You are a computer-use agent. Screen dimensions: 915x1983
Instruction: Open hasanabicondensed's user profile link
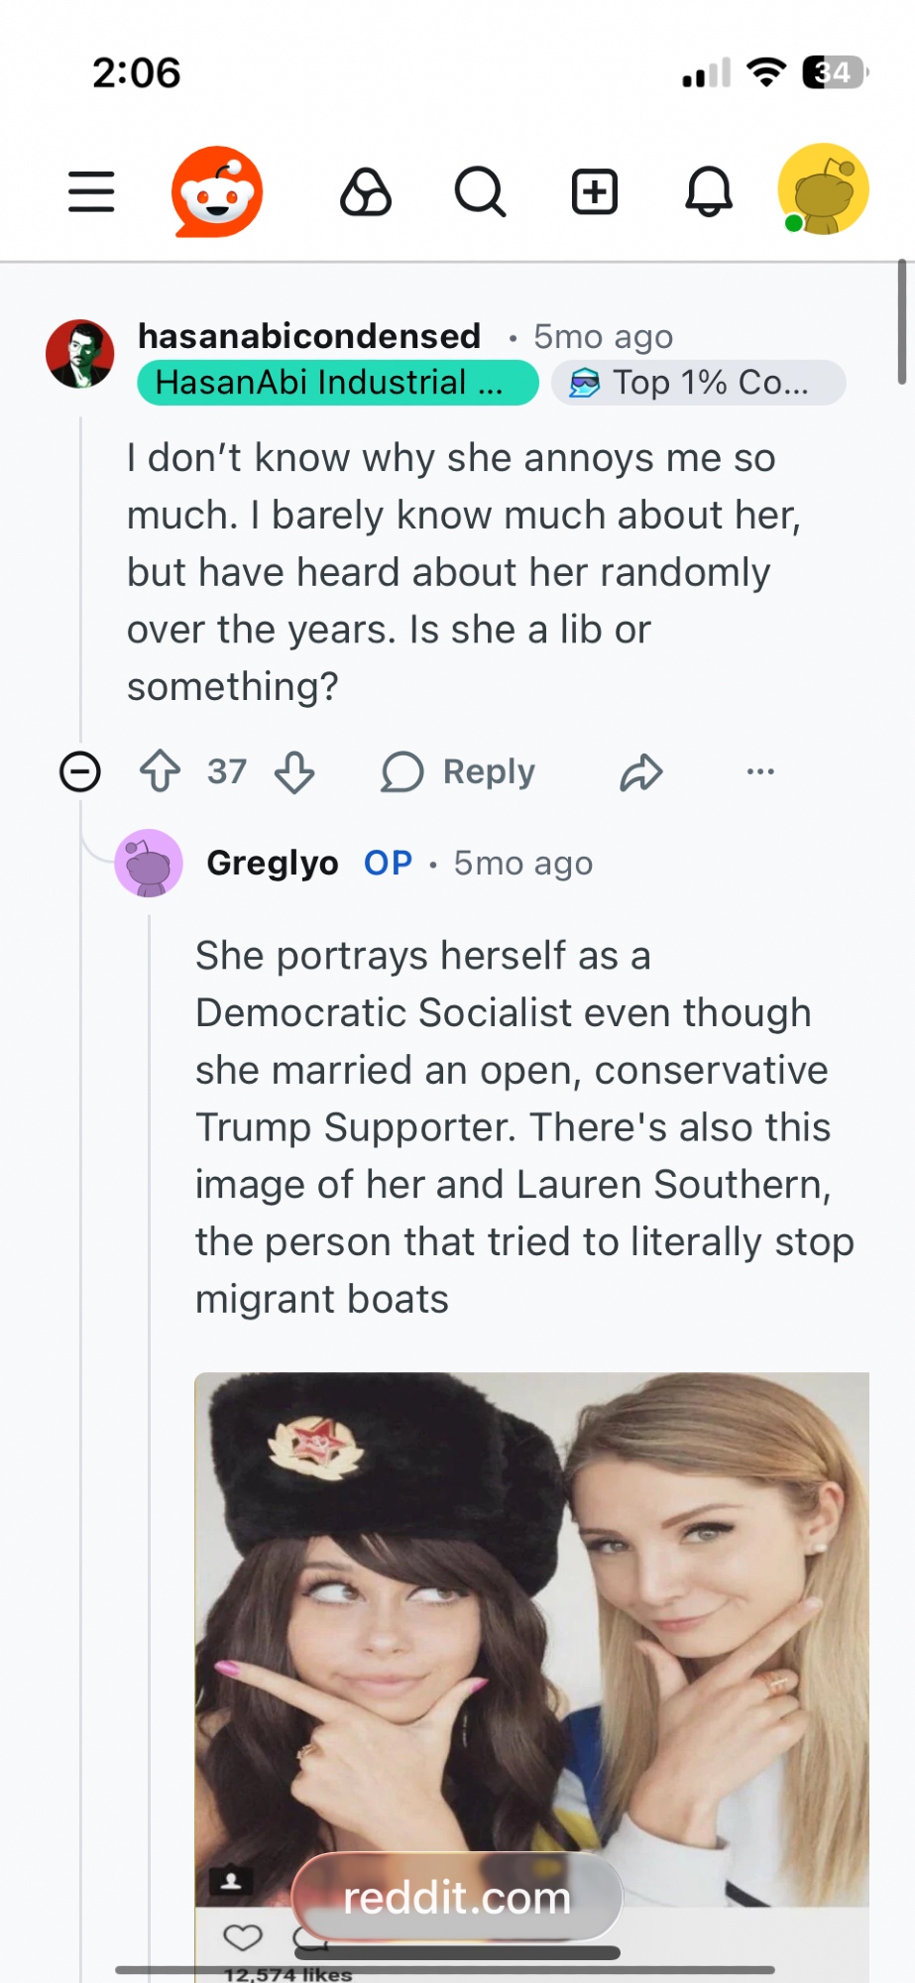click(x=309, y=336)
